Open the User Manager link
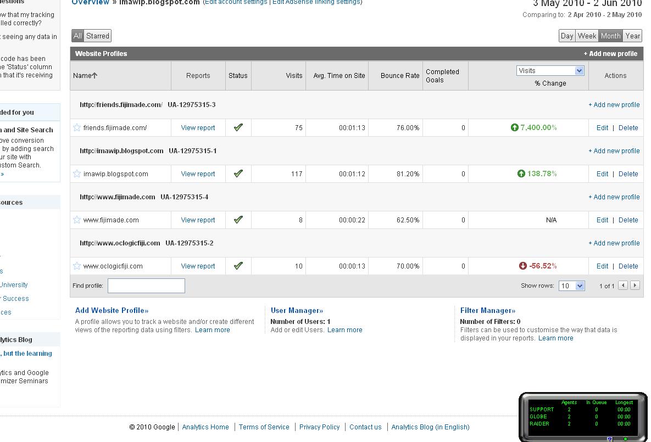 click(297, 310)
